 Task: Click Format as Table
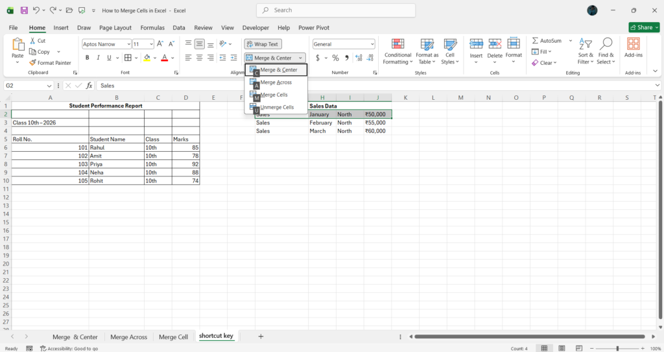pos(427,51)
